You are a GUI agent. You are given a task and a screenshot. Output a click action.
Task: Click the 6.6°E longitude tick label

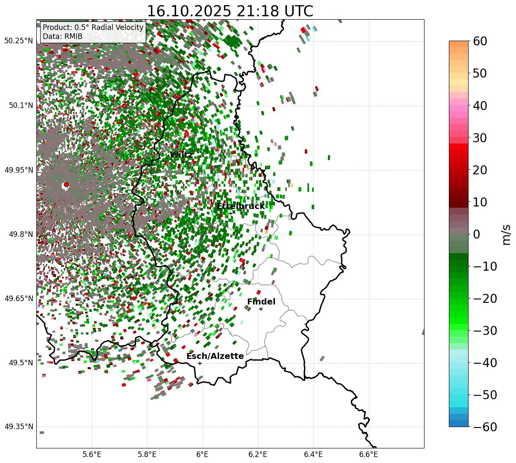369,455
